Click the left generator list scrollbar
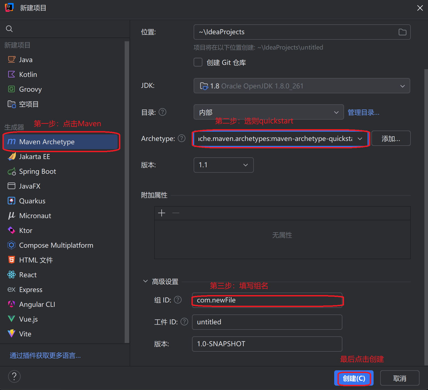Viewport: 428px width, 390px height. pos(127,192)
